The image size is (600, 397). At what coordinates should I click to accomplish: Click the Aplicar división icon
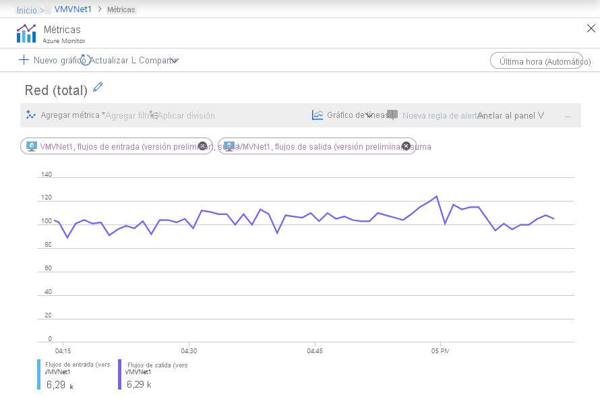pyautogui.click(x=154, y=115)
